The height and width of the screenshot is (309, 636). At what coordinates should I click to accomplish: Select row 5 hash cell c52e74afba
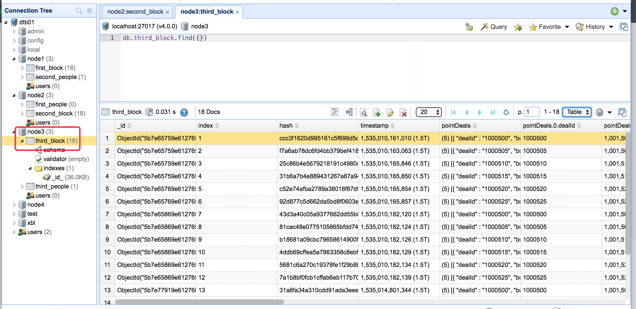click(318, 189)
